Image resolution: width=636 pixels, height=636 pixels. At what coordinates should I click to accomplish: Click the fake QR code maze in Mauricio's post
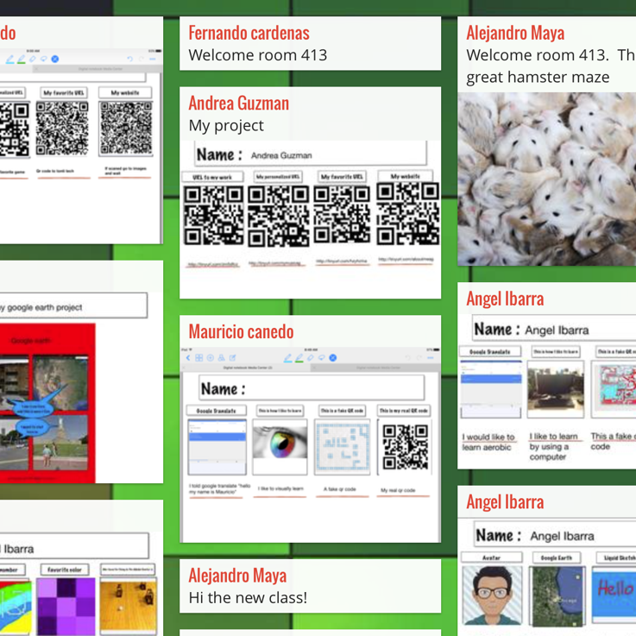(x=342, y=447)
